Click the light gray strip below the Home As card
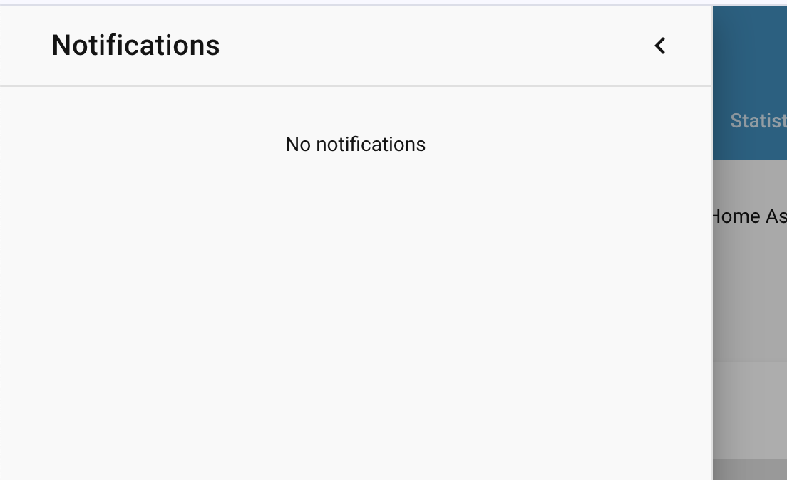Image resolution: width=787 pixels, height=480 pixels. (750, 409)
